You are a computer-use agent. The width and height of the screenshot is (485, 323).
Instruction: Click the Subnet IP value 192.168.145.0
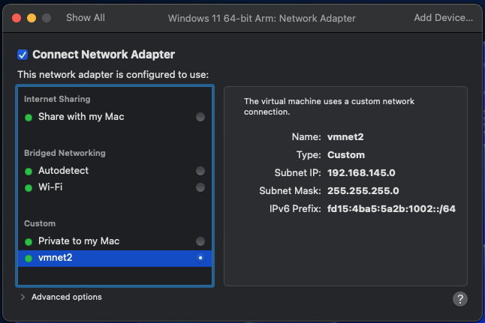(361, 173)
